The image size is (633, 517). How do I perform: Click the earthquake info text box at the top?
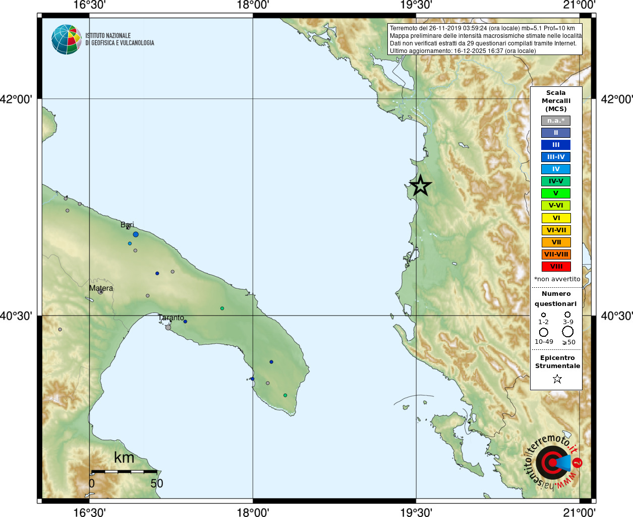pyautogui.click(x=485, y=39)
